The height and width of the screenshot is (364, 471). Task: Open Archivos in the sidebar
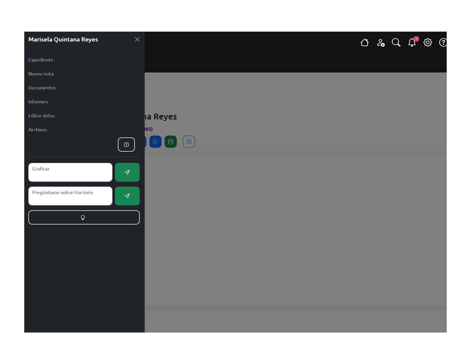click(38, 130)
